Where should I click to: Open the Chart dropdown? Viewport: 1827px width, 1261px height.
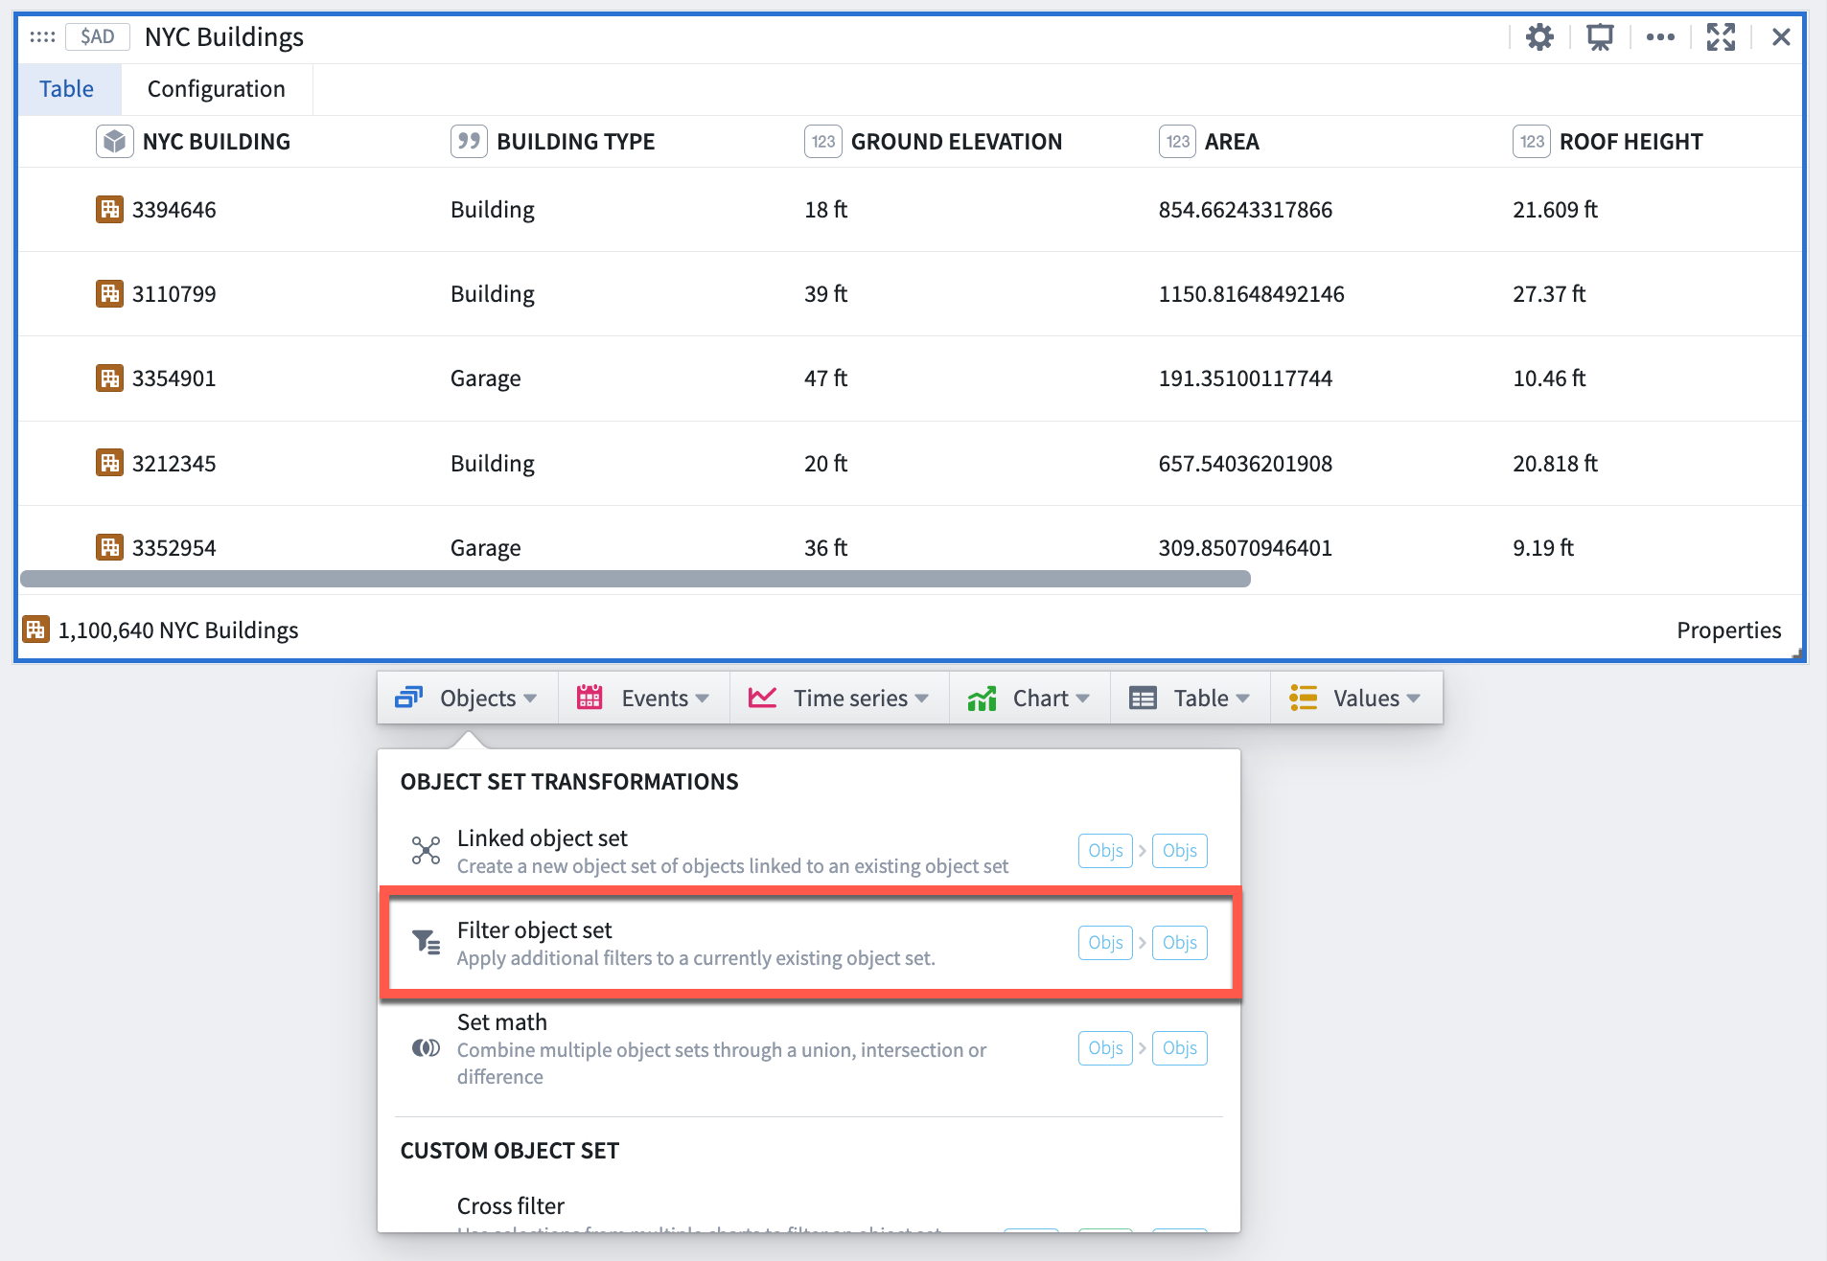tap(1029, 698)
